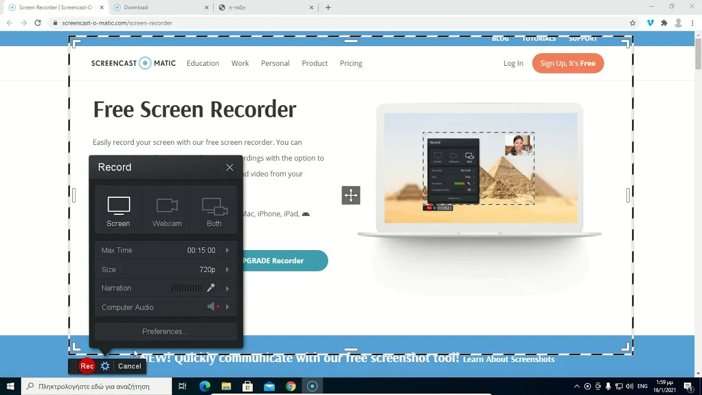Open the Pricing page
The width and height of the screenshot is (702, 395).
[x=351, y=63]
